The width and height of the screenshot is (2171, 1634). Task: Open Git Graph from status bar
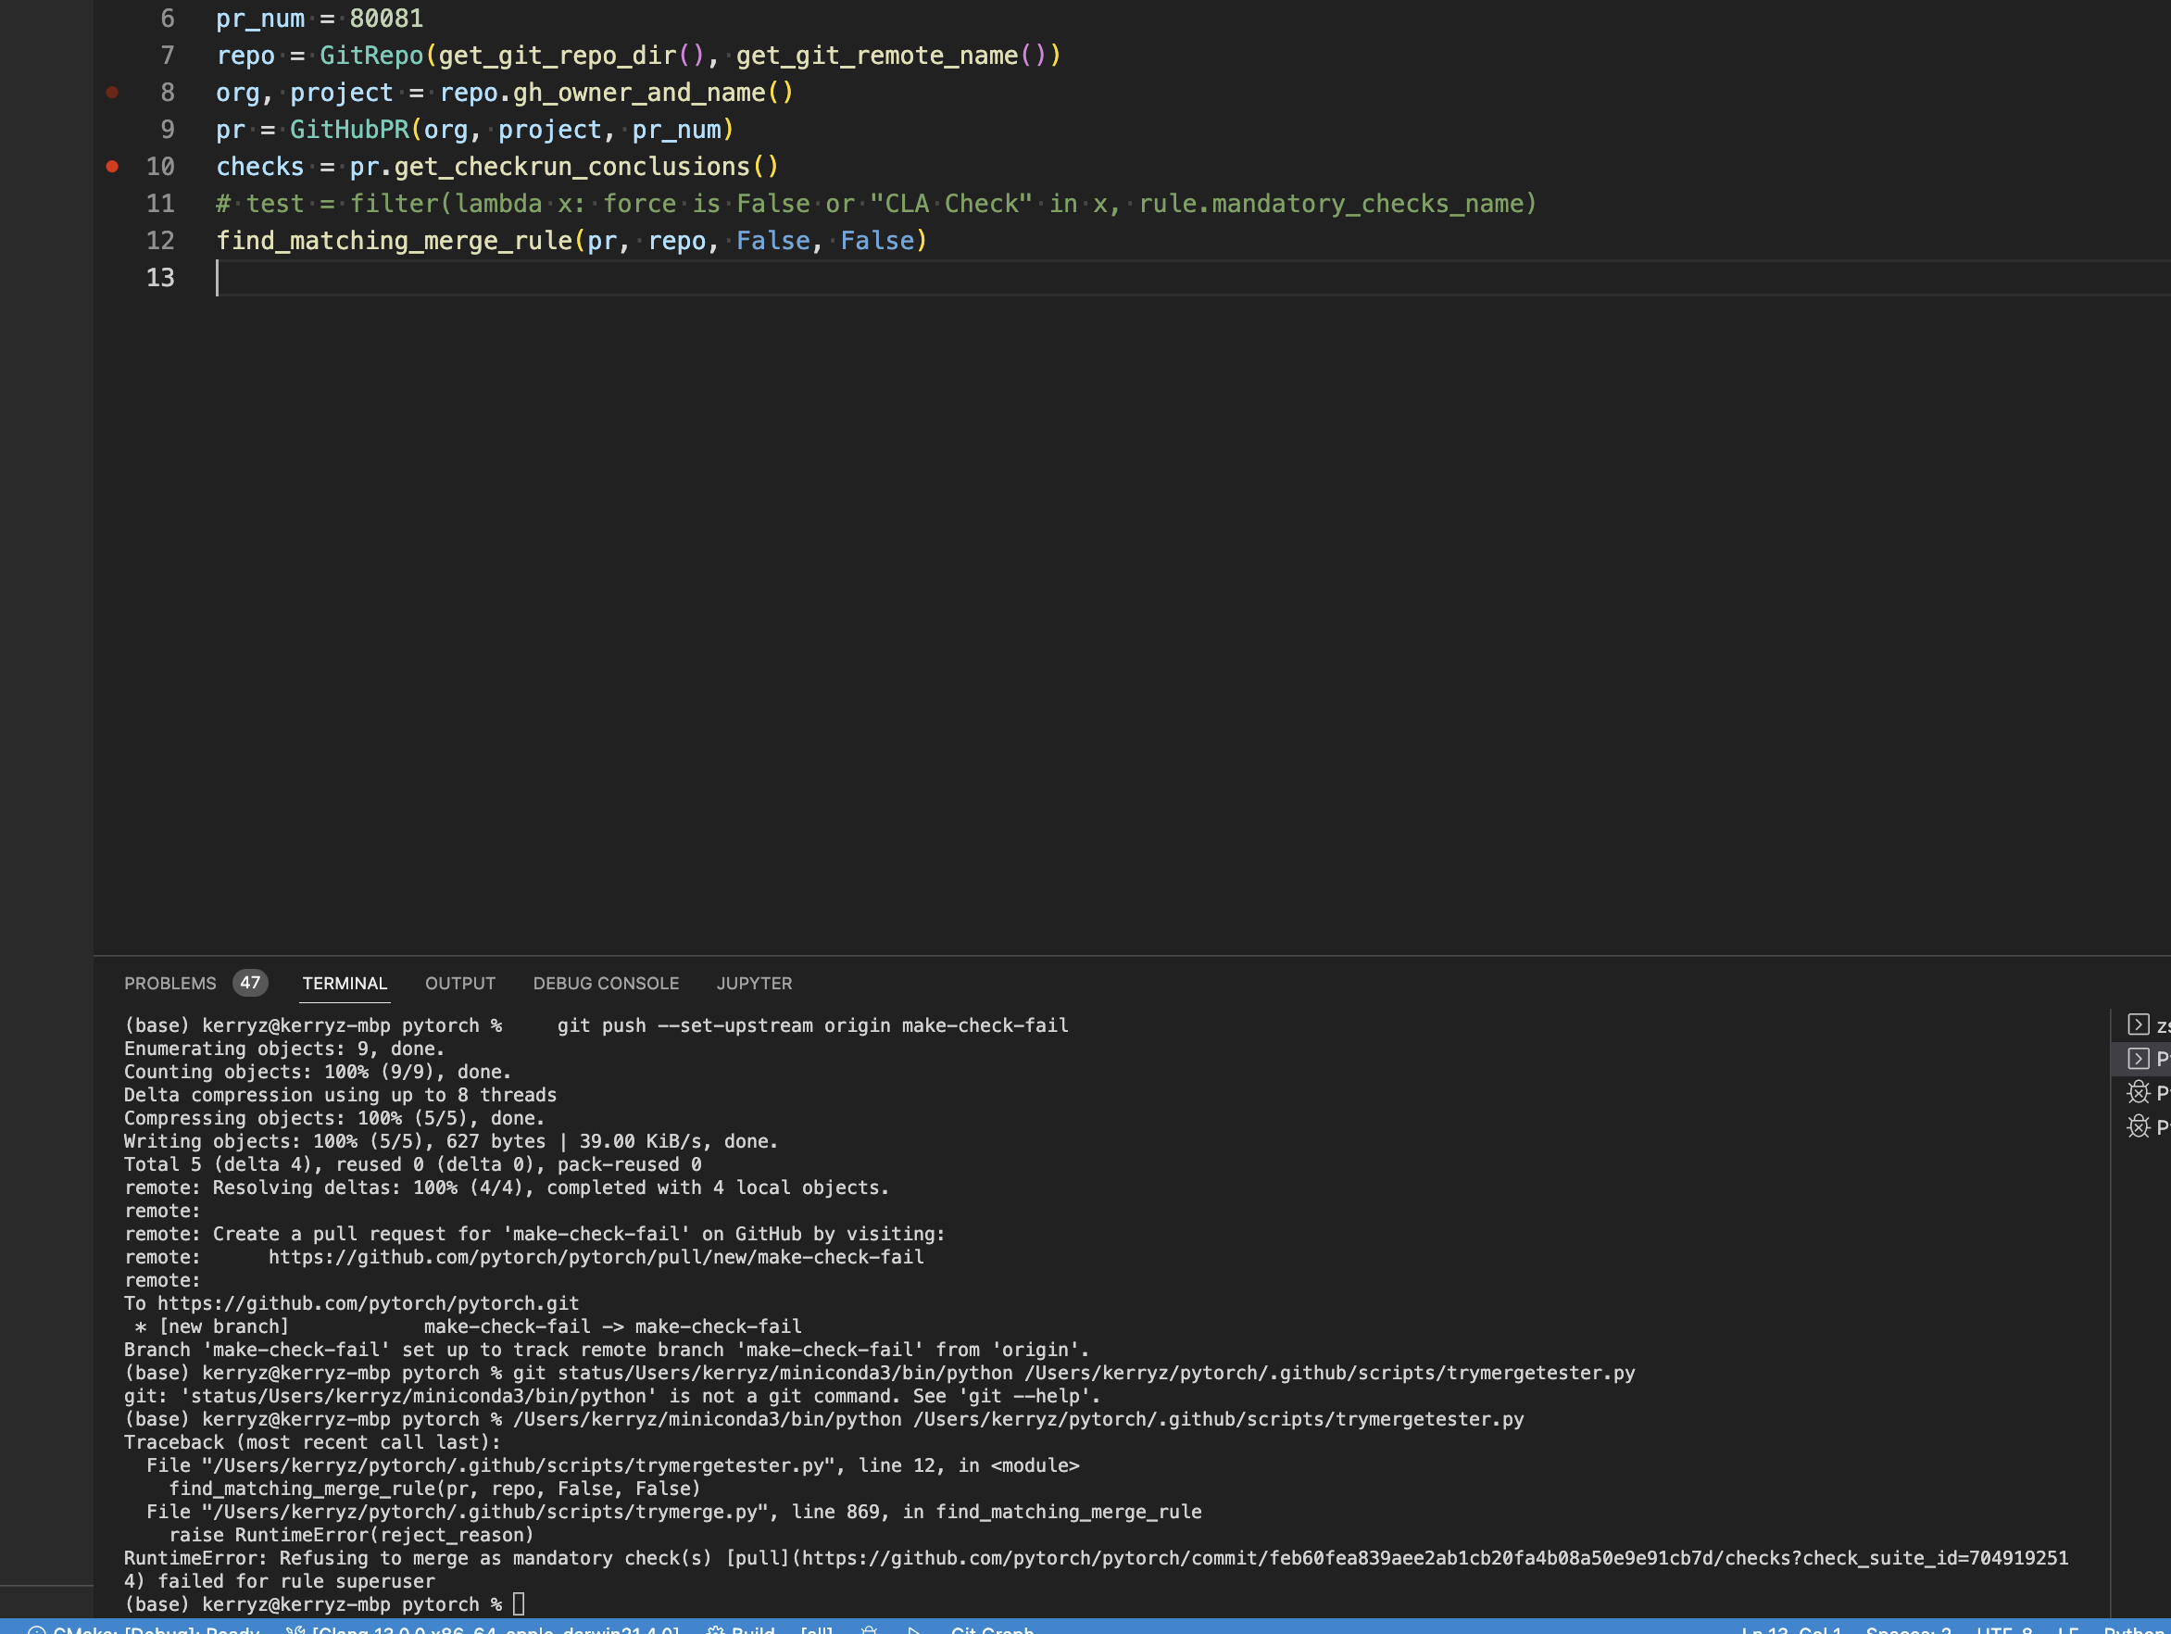coord(991,1630)
